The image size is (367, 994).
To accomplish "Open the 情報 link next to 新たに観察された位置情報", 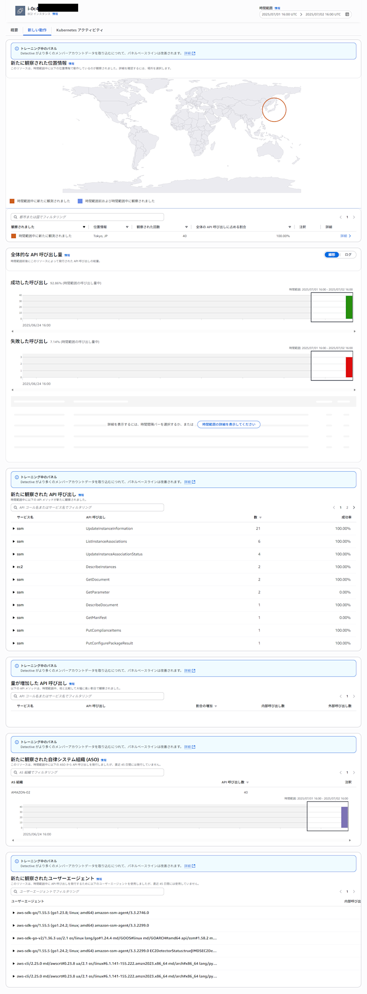I will [71, 64].
